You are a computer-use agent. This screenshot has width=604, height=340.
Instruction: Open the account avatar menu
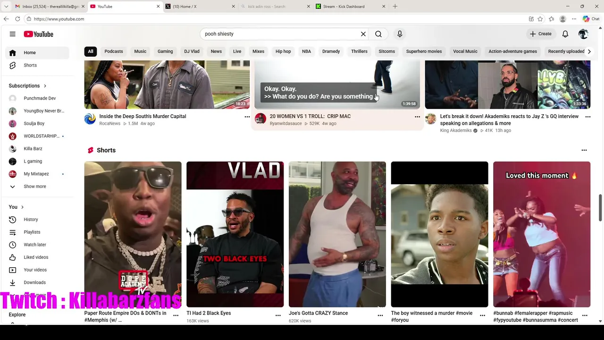(x=583, y=34)
